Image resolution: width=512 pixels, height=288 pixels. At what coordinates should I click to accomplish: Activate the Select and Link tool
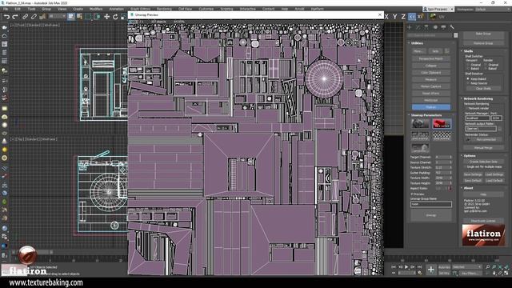(x=25, y=17)
